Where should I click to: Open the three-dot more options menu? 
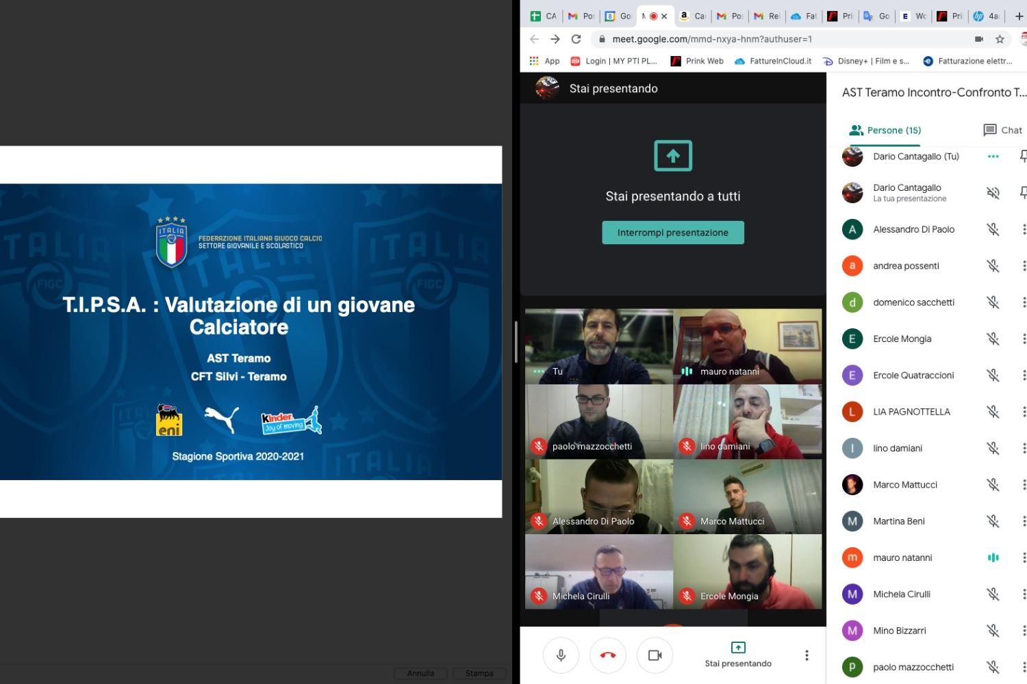[807, 655]
